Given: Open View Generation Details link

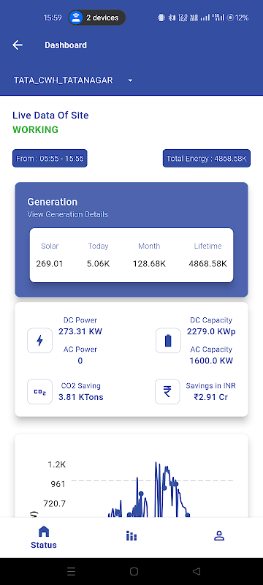Looking at the screenshot, I should (x=67, y=214).
